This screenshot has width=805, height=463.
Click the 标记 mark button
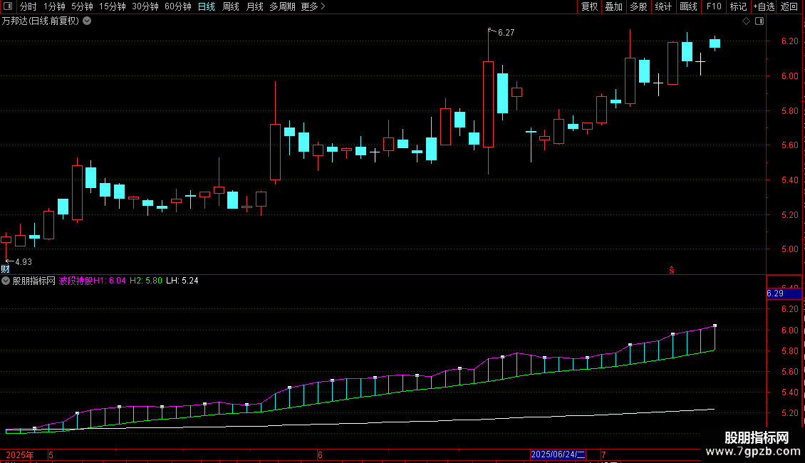point(738,6)
